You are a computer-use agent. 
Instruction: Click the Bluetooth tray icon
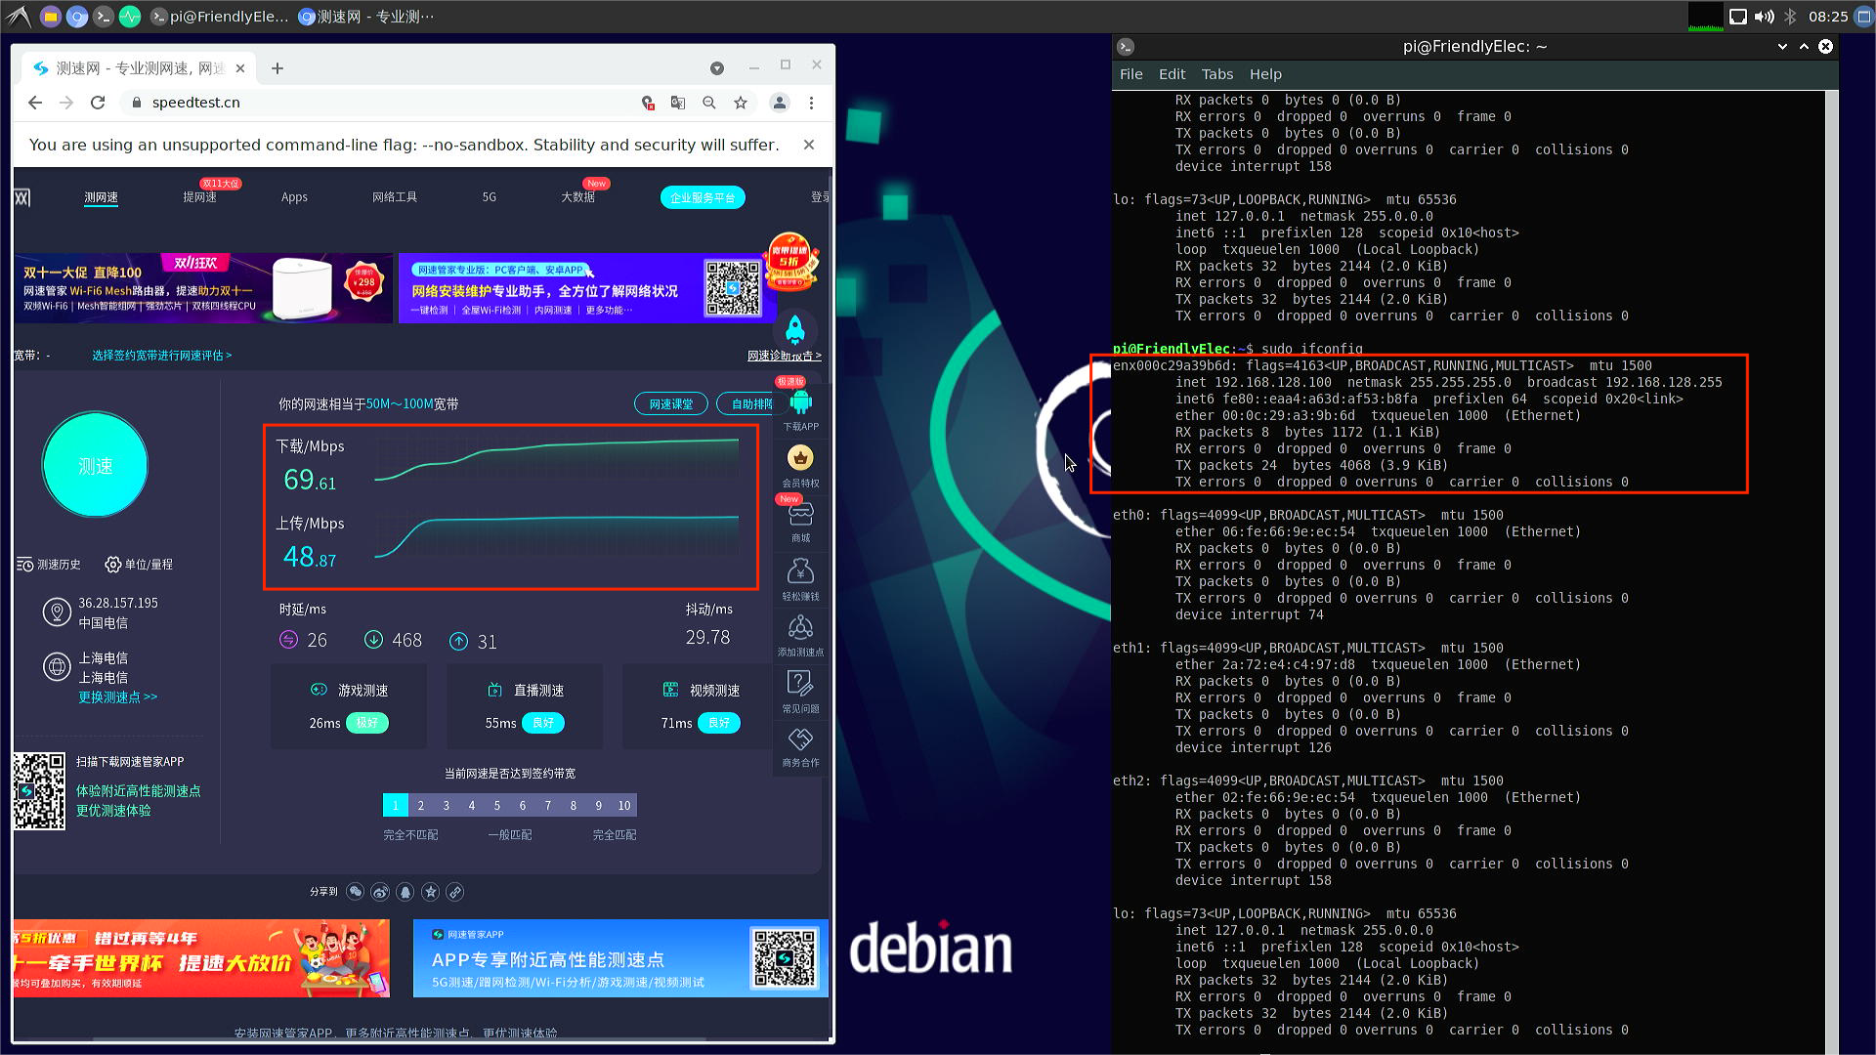point(1790,17)
